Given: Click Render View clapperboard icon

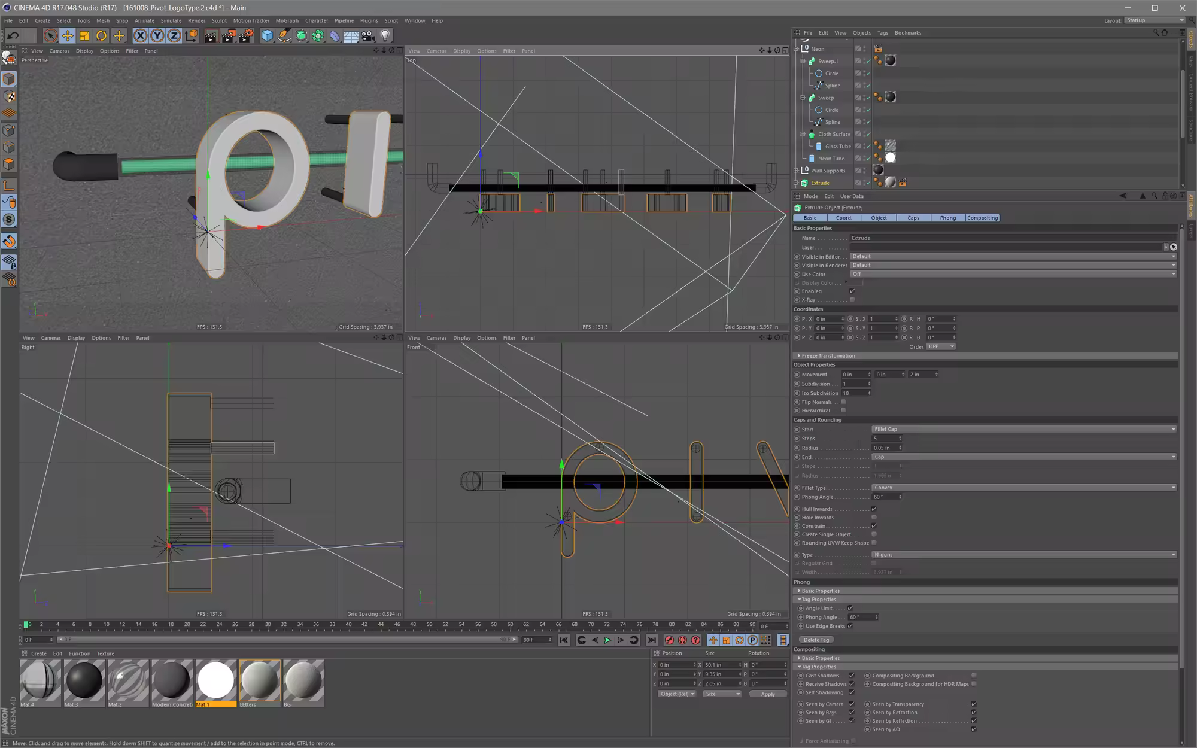Looking at the screenshot, I should pos(211,36).
